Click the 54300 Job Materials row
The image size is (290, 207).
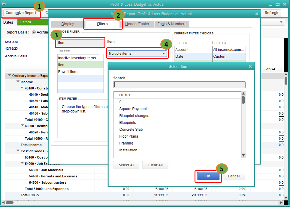pos(46,170)
